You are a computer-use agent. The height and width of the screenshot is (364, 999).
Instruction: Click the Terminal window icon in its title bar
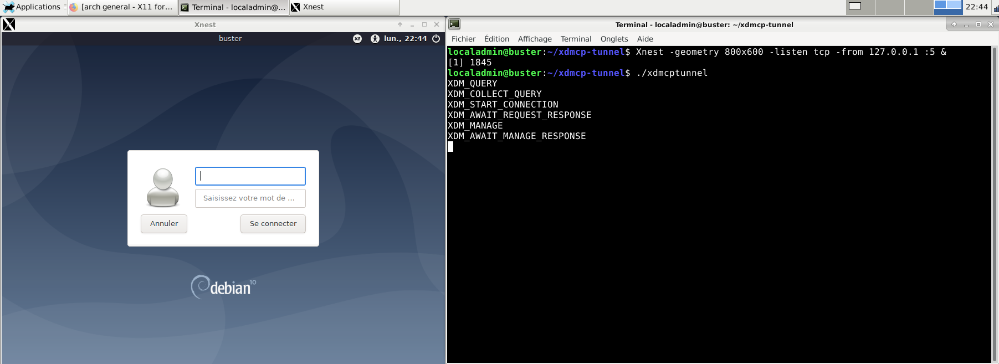(454, 24)
